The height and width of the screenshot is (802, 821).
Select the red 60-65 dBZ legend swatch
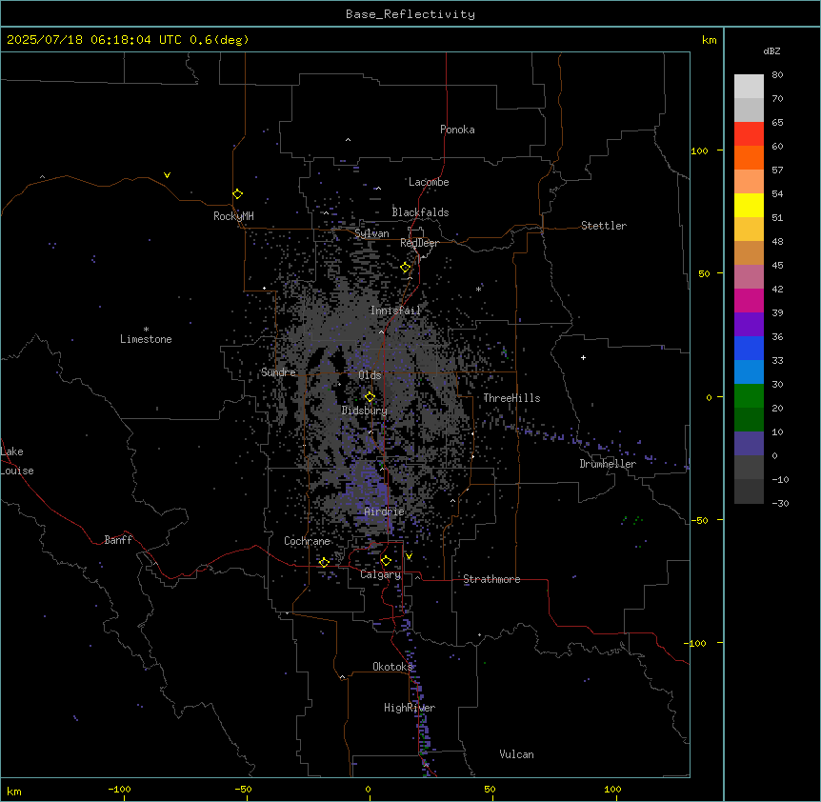pos(749,134)
